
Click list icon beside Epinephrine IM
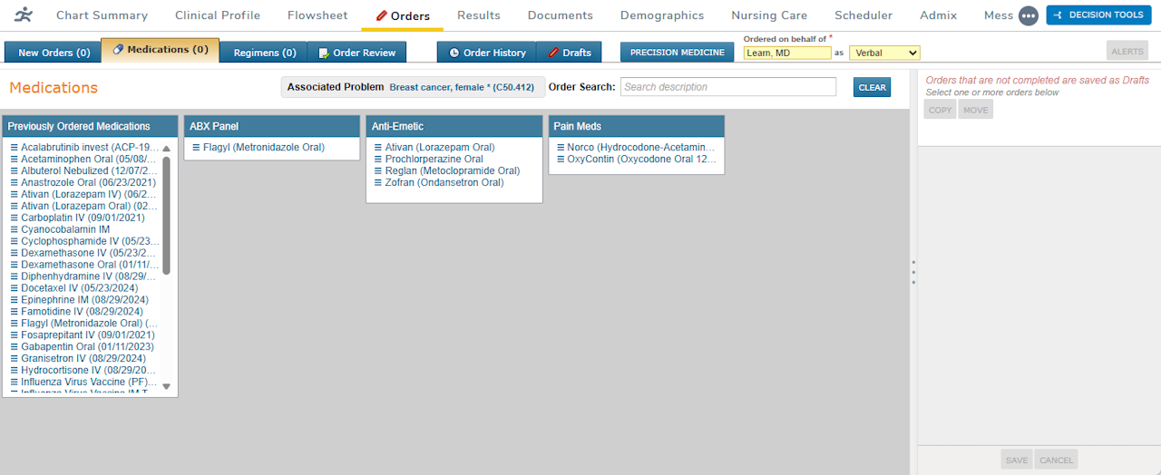coord(14,300)
